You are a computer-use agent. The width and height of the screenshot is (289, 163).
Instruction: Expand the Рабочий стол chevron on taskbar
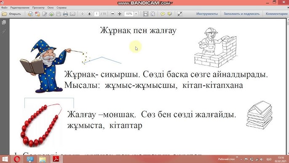(x=237, y=157)
